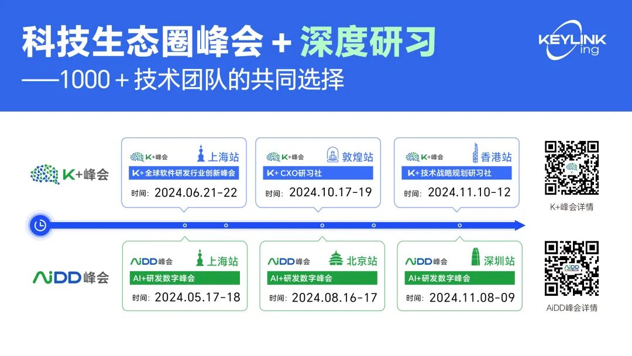
Task: Select the Shanghai pagoda landmark icon on K+ card
Action: (201, 154)
